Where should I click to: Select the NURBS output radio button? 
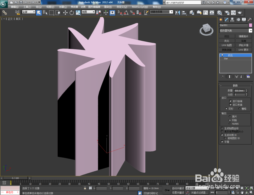tap(230, 124)
